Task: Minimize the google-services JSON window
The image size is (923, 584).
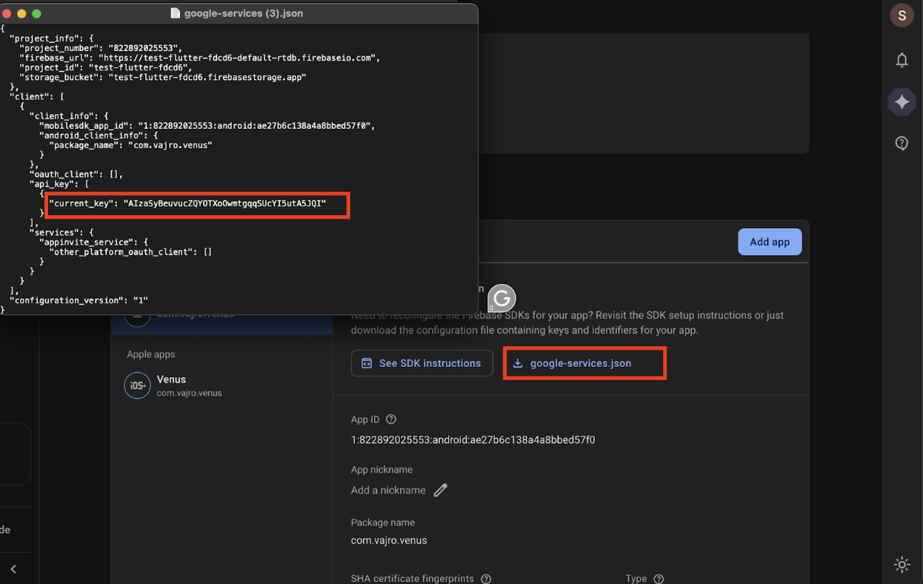Action: 22,13
